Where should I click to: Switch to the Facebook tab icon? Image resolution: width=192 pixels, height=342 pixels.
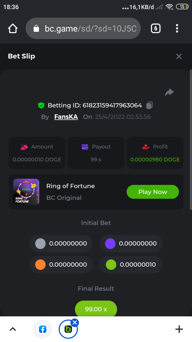pyautogui.click(x=43, y=329)
